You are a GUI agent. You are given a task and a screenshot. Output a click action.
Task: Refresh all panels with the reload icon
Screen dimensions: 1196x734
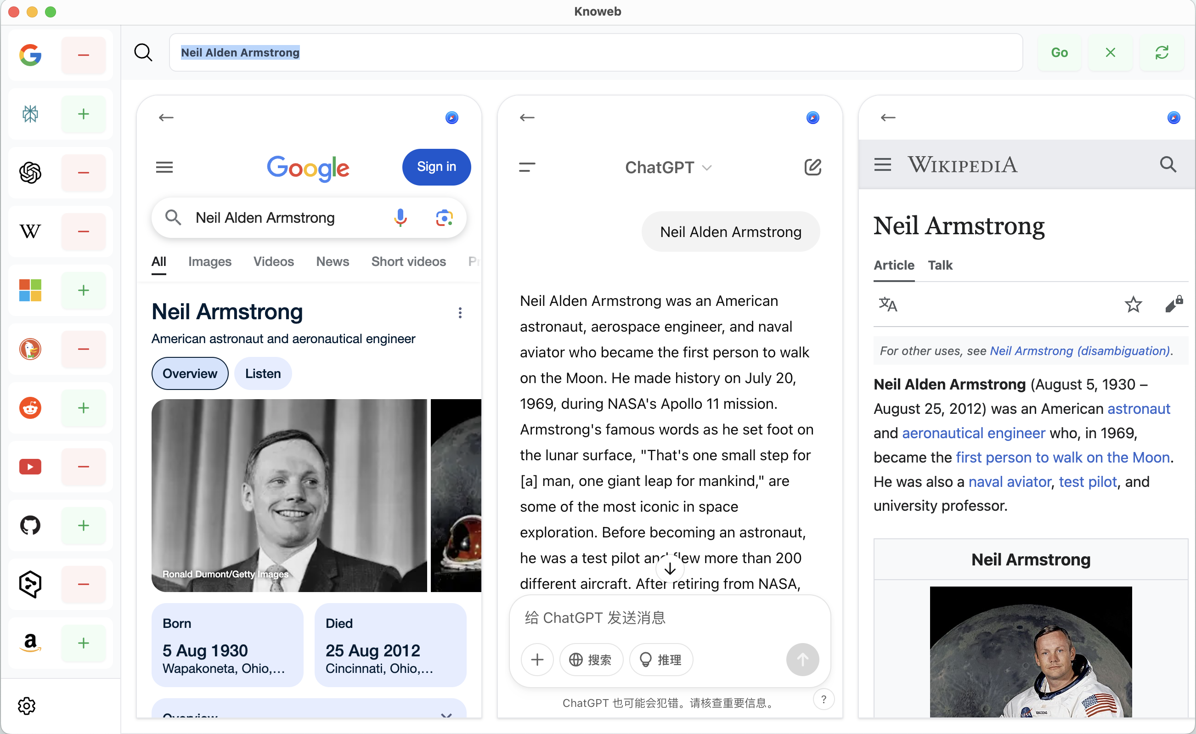click(x=1161, y=52)
